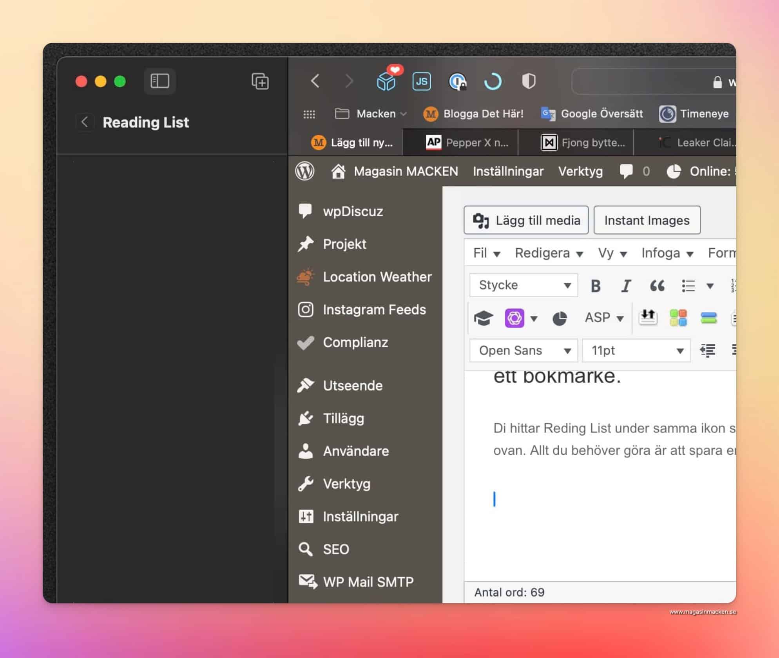
Task: Click the Online visitors indicator
Action: (x=701, y=171)
